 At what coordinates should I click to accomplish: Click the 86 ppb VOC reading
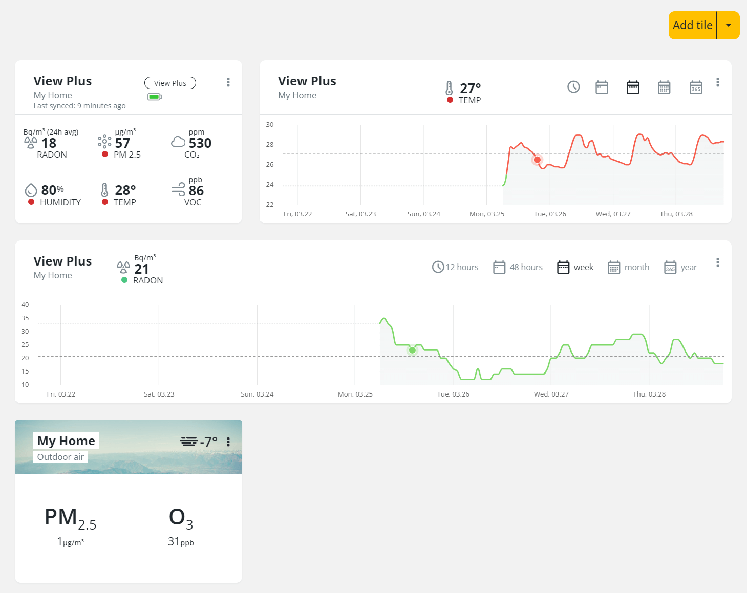coord(196,191)
